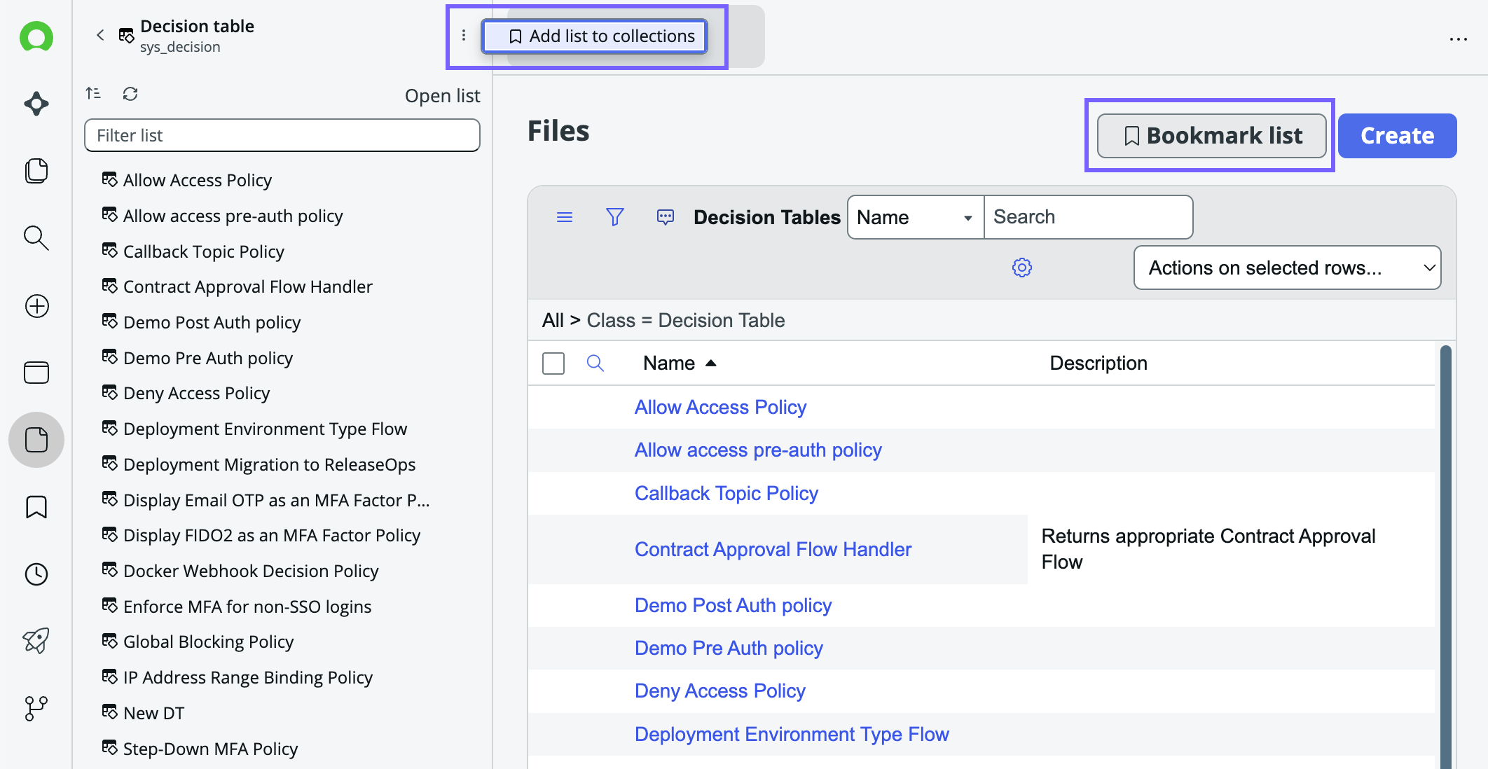Image resolution: width=1488 pixels, height=769 pixels.
Task: Open the gear personalize list icon
Action: [1022, 268]
